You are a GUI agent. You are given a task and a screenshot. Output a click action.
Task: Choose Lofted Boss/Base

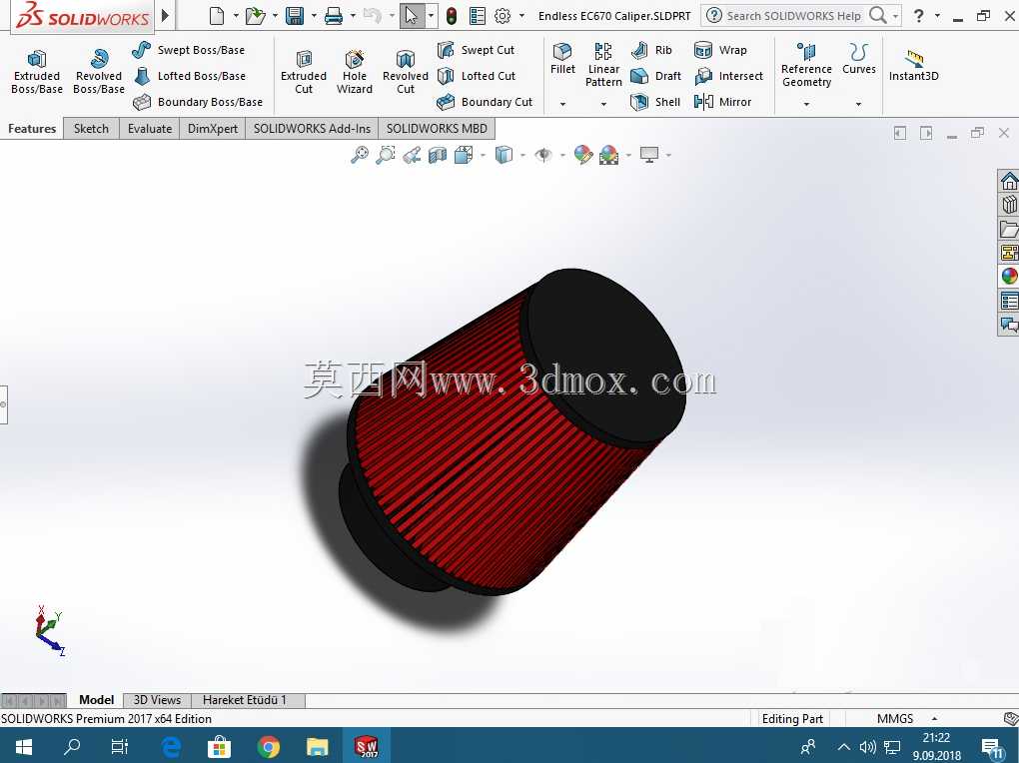(x=189, y=76)
